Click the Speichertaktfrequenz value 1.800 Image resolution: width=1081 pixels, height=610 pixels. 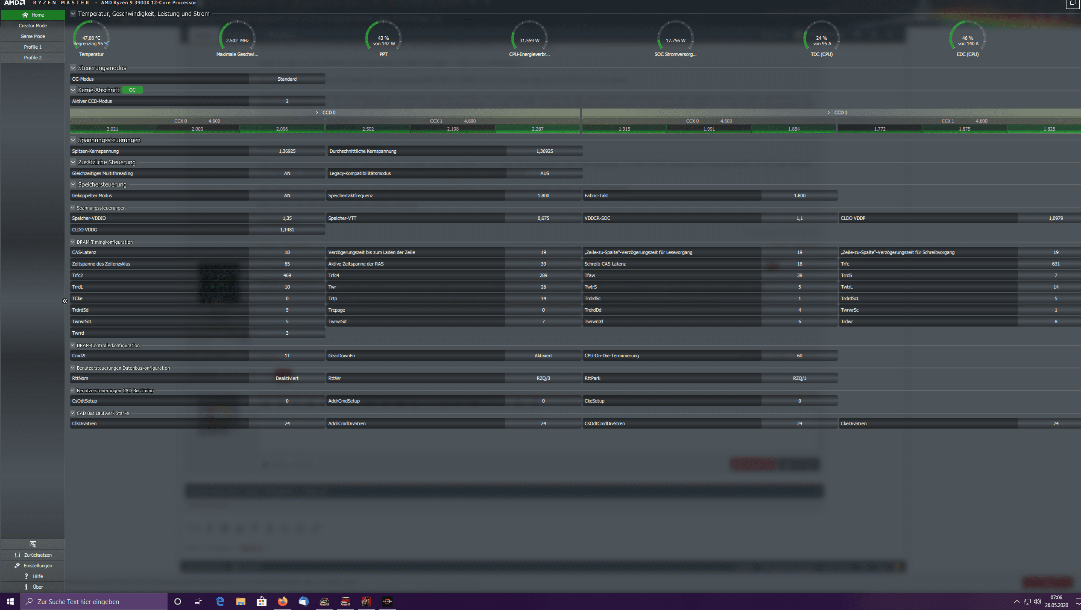coord(543,196)
